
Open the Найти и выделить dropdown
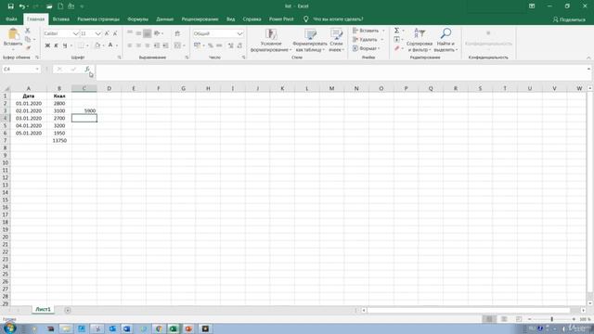tap(445, 40)
